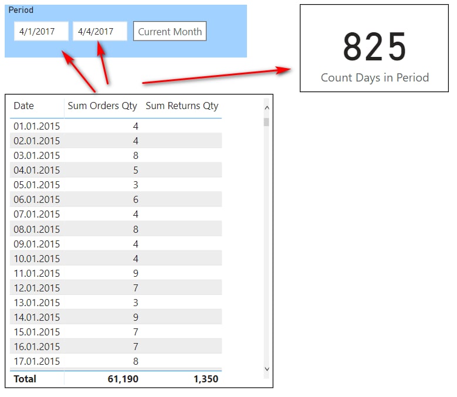This screenshot has height=397, width=457.
Task: Sort by the Sum Orders Qty header
Action: pos(102,106)
